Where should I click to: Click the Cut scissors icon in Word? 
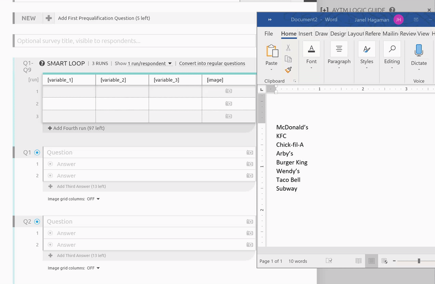tap(288, 48)
